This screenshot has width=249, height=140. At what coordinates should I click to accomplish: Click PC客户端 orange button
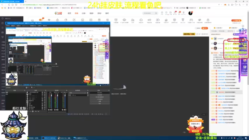tap(236, 21)
